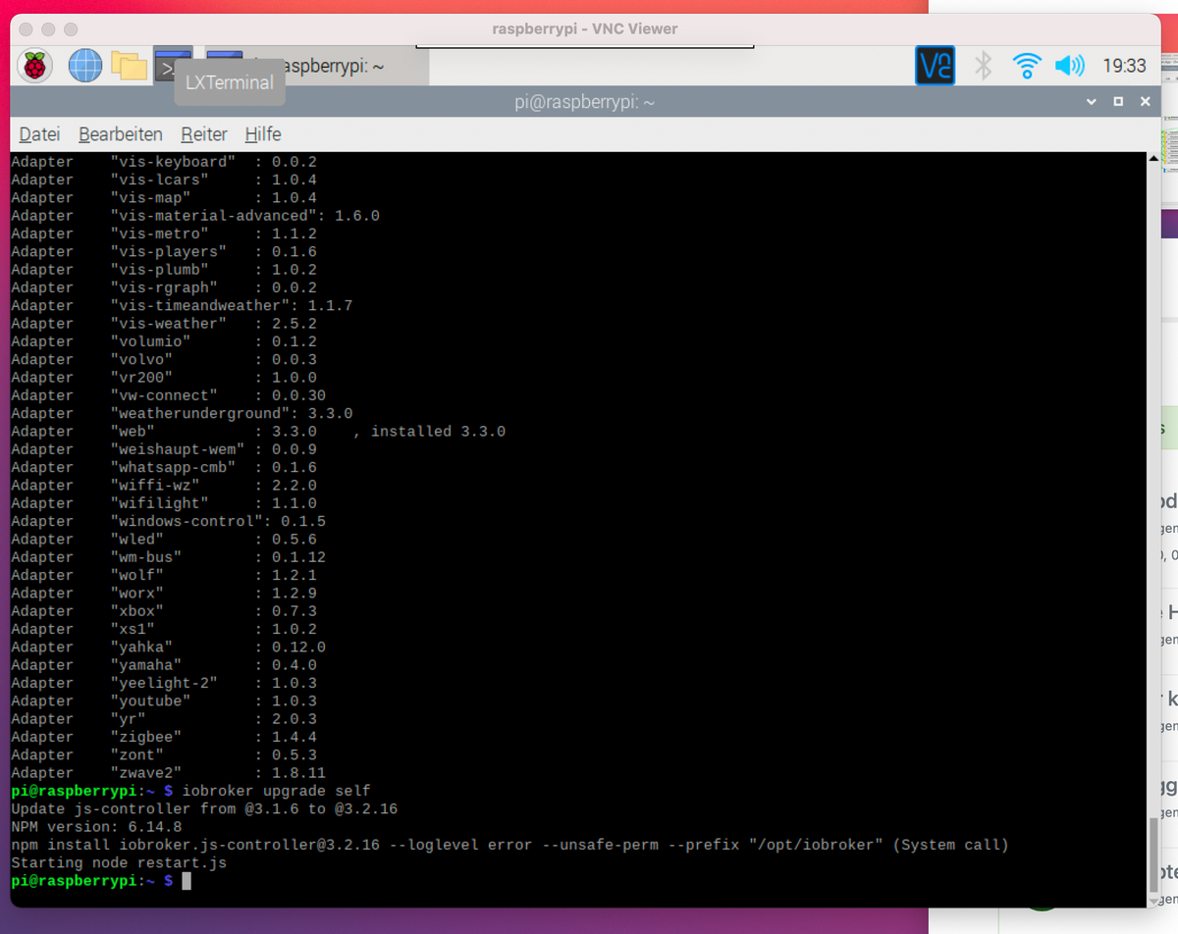Minimize the terminal with the chevron button

[1092, 101]
